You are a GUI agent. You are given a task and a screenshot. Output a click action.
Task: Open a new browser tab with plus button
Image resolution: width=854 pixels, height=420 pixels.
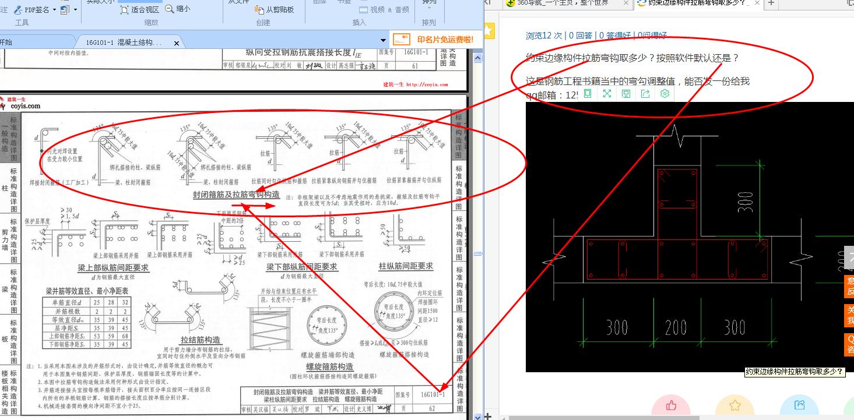point(771,3)
